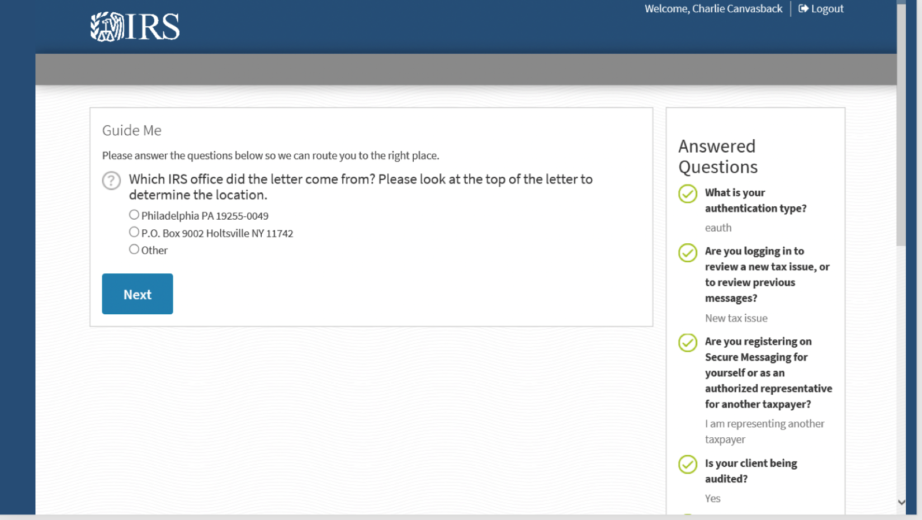
Task: Select the Other office radio button
Action: tap(134, 249)
